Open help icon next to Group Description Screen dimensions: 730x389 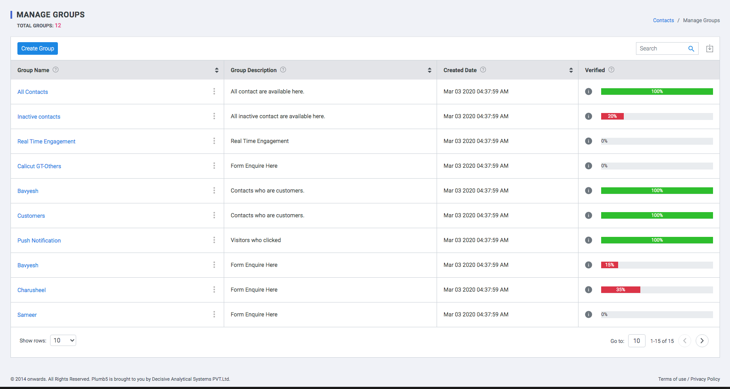(x=283, y=70)
